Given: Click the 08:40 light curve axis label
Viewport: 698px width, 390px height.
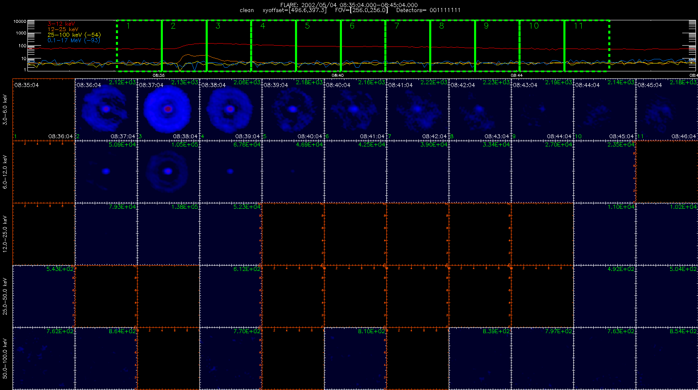Looking at the screenshot, I should (337, 76).
